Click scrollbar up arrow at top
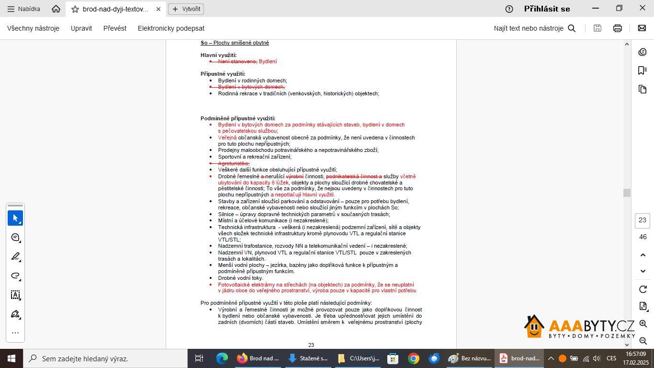Screen dimensions: 654x368 [x=627, y=44]
